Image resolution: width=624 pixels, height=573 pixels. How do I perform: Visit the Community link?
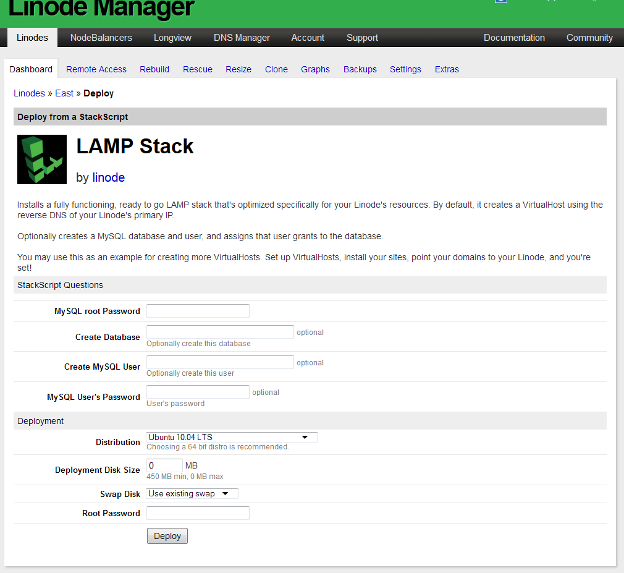click(x=589, y=38)
